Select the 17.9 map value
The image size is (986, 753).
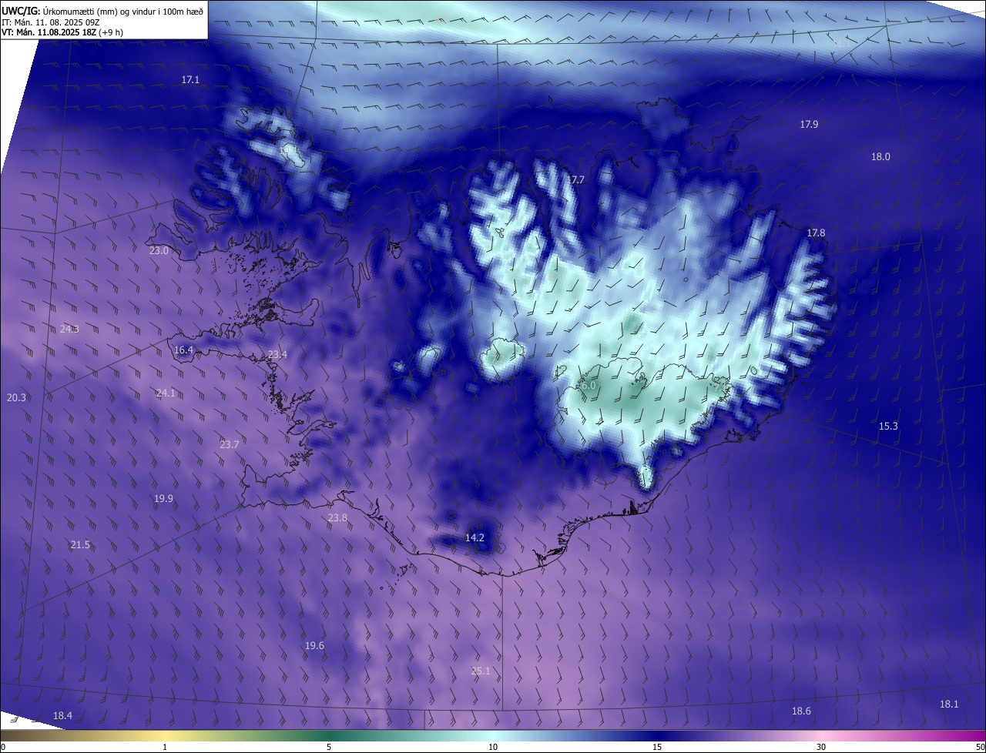tap(809, 125)
